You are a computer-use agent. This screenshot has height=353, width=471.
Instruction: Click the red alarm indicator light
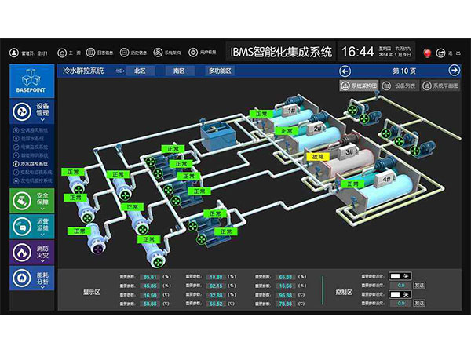[x=427, y=53]
